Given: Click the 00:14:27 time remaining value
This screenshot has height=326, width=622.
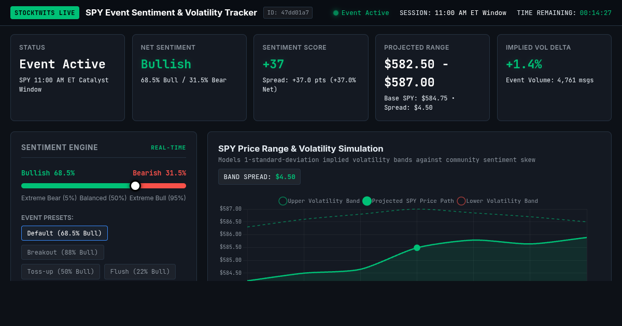Looking at the screenshot, I should tap(596, 13).
